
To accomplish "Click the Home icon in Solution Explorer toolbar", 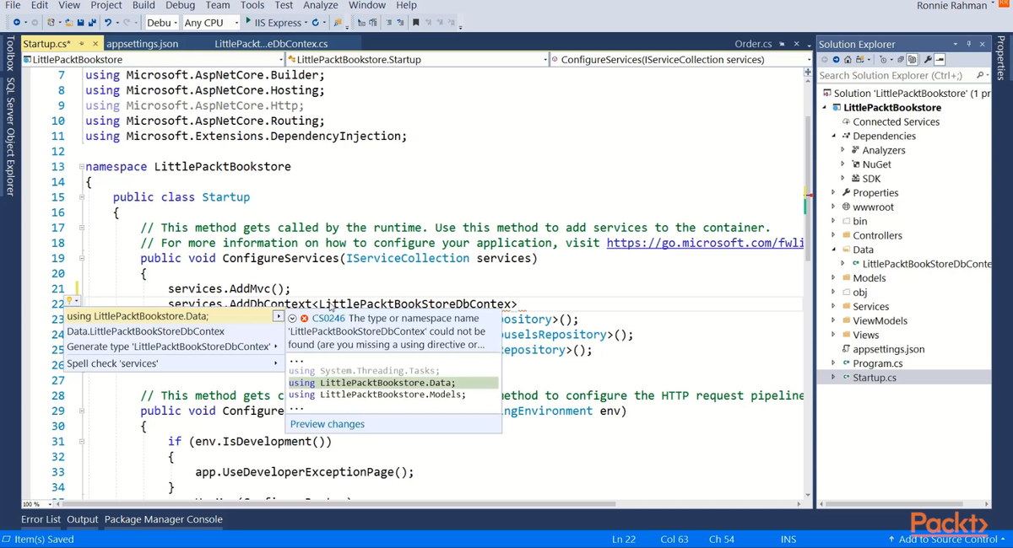I will point(849,60).
